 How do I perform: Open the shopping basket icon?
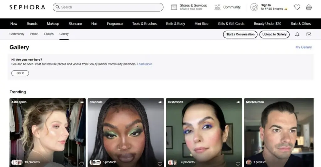coord(309,7)
